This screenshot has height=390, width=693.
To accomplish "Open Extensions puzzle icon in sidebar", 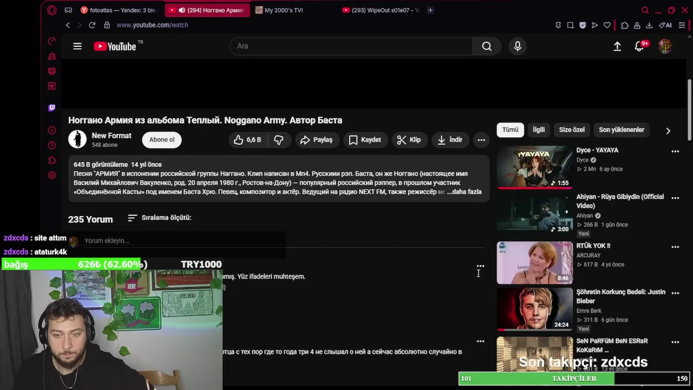I will pos(52,160).
